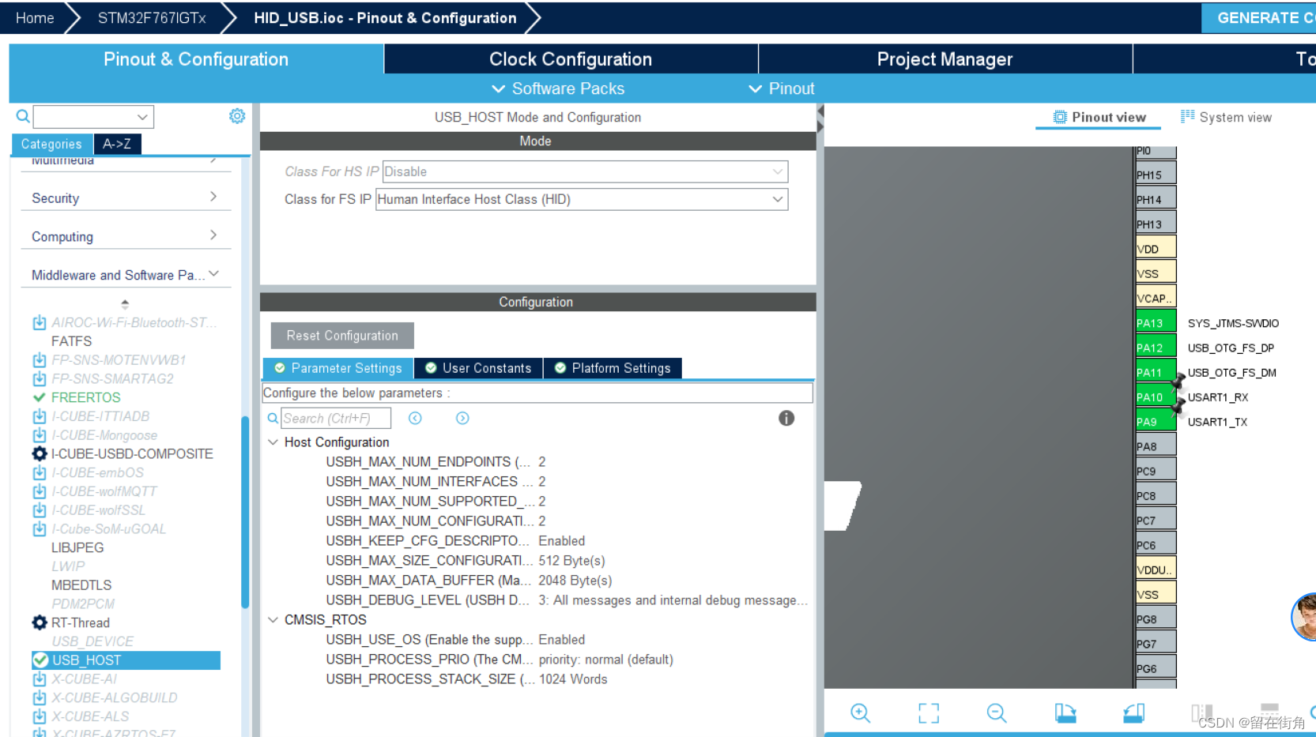Switch to Pinout view
Image resolution: width=1316 pixels, height=737 pixels.
tap(1099, 117)
